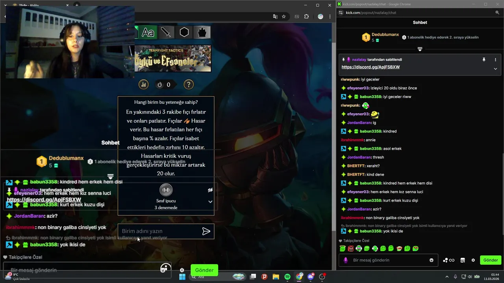Open emoji picker smiley in message box

pyautogui.click(x=432, y=260)
